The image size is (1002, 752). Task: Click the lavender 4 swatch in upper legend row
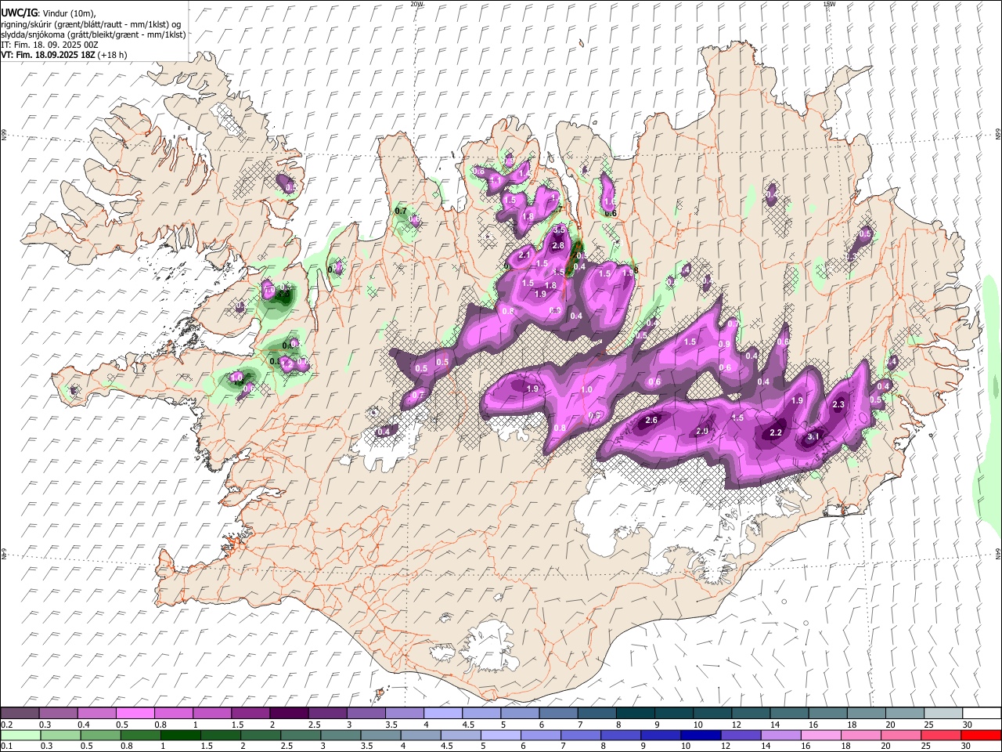pyautogui.click(x=442, y=713)
